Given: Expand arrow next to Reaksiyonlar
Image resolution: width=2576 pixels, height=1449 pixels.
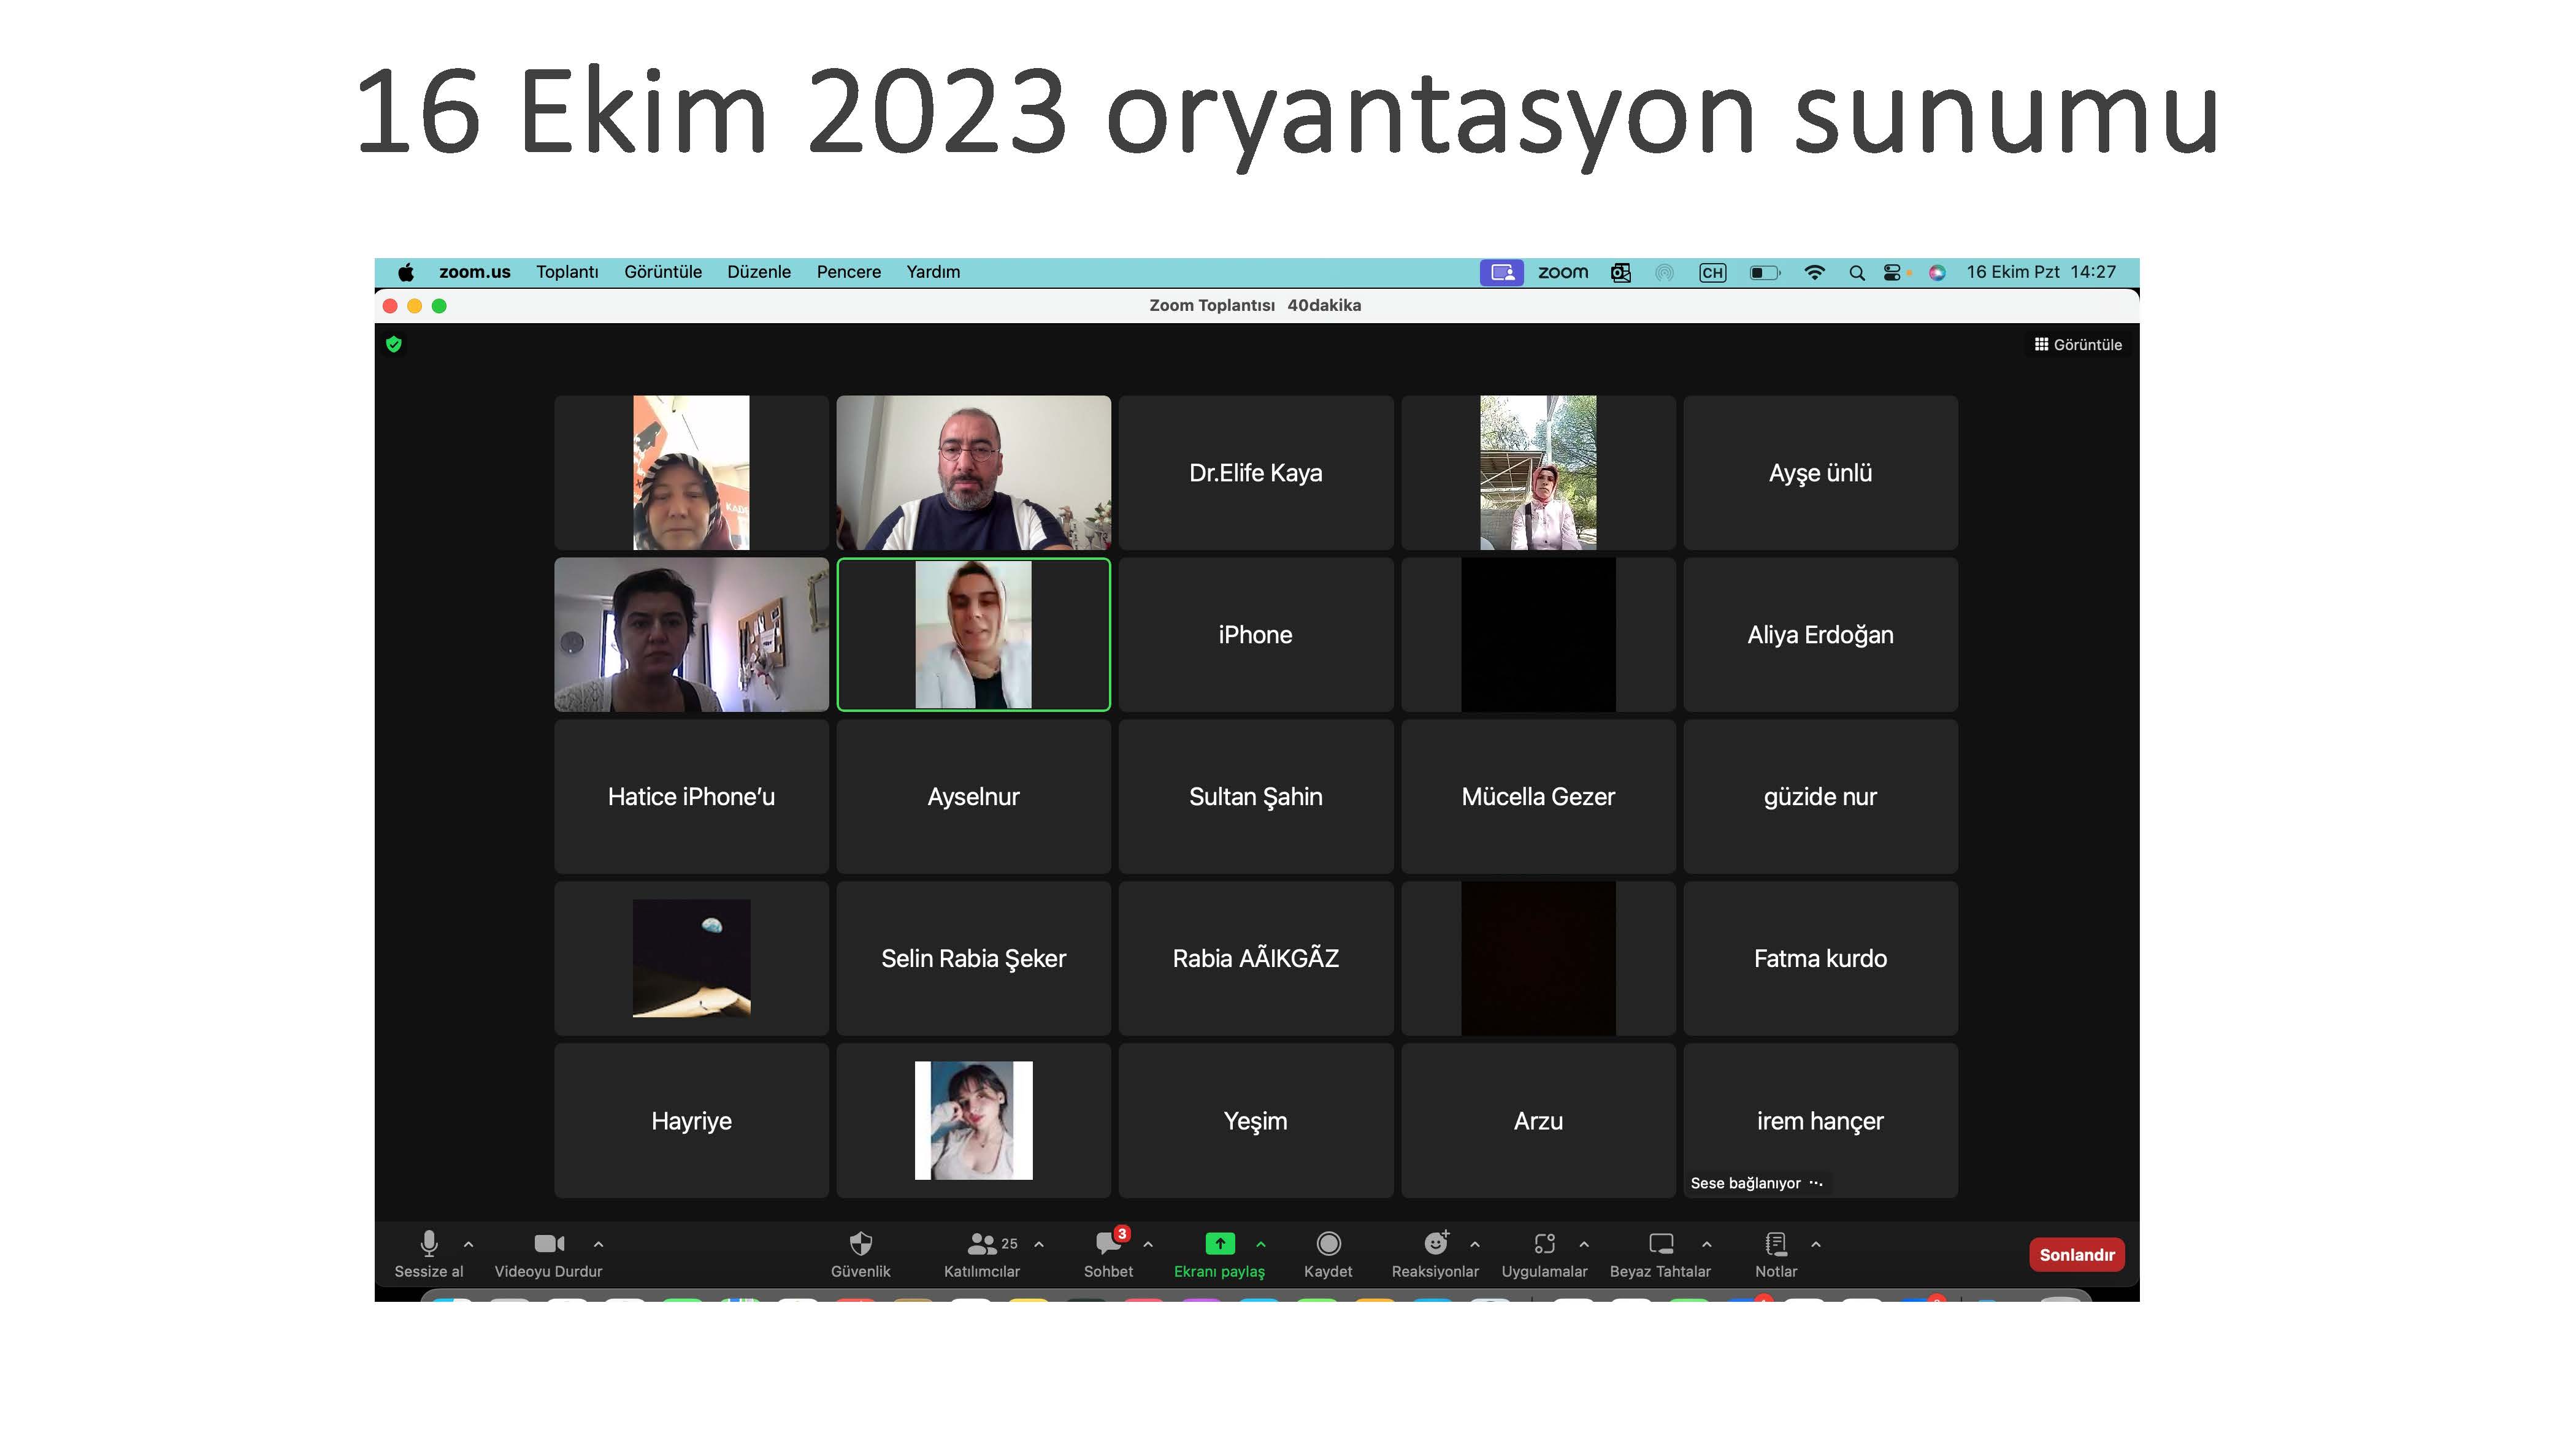Looking at the screenshot, I should point(1475,1244).
